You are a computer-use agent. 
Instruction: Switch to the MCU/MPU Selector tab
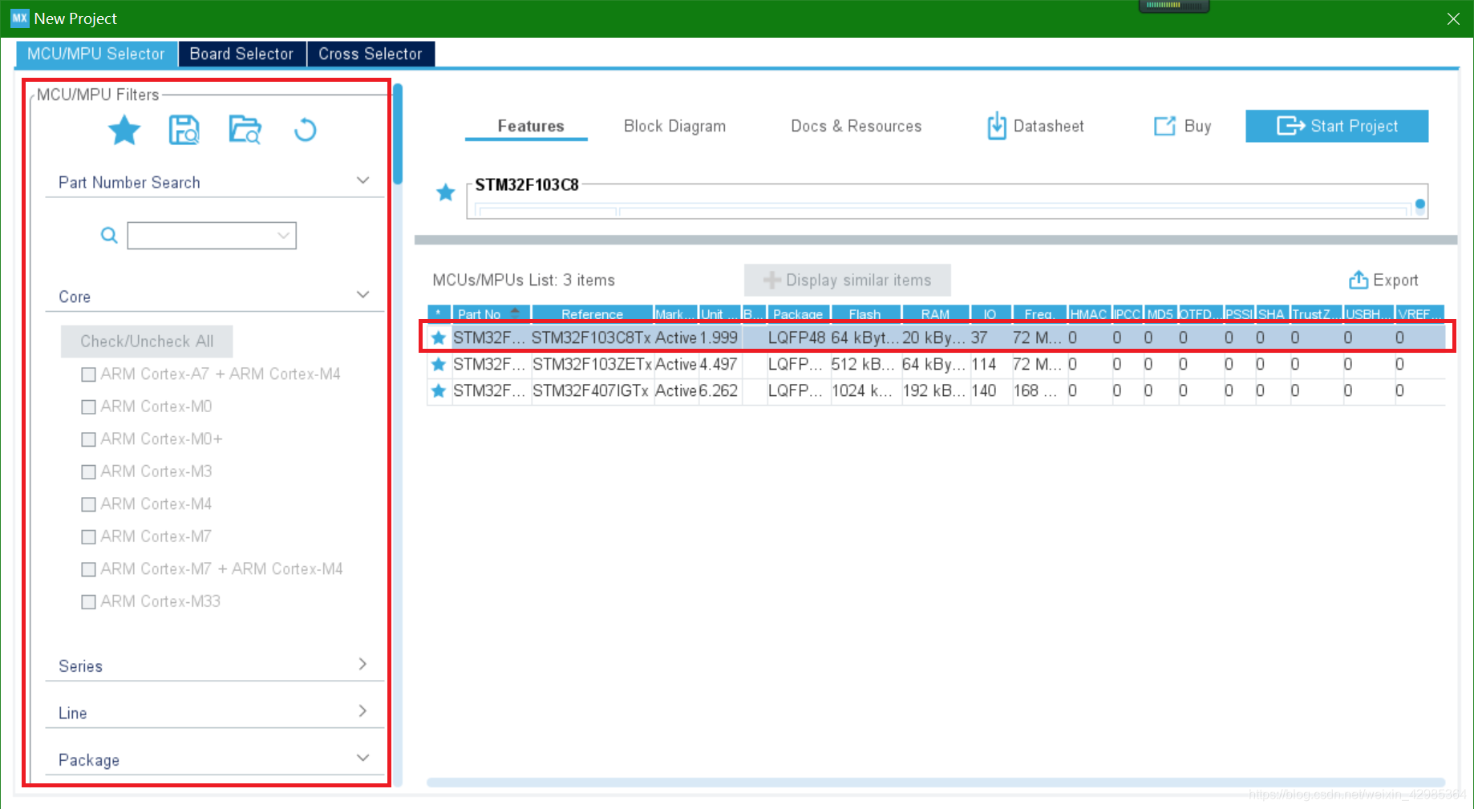pos(96,54)
